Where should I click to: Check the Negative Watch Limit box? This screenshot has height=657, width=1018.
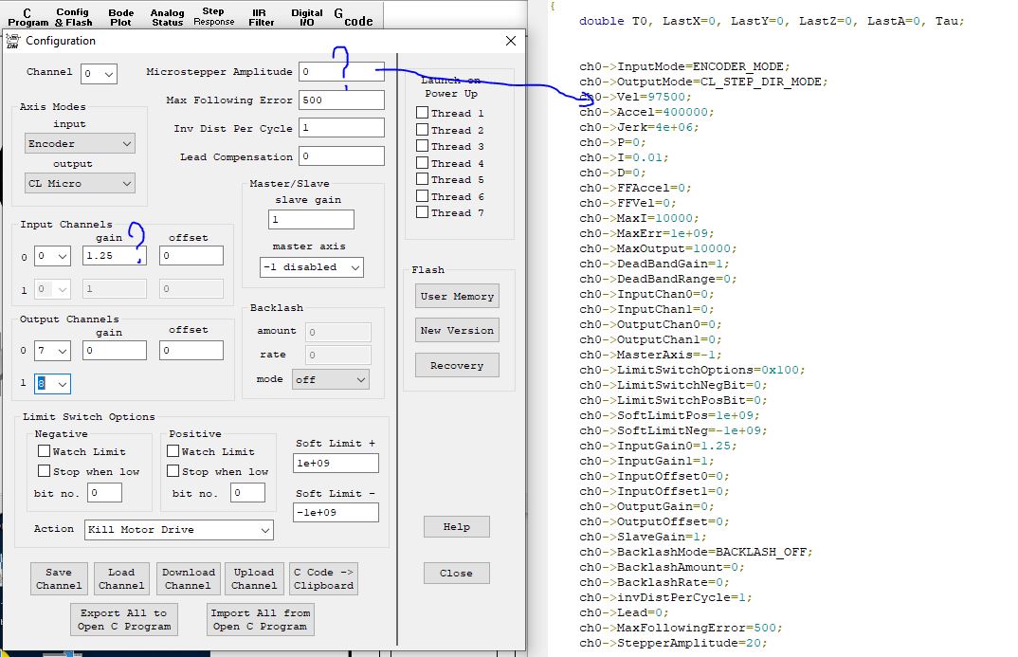[44, 452]
